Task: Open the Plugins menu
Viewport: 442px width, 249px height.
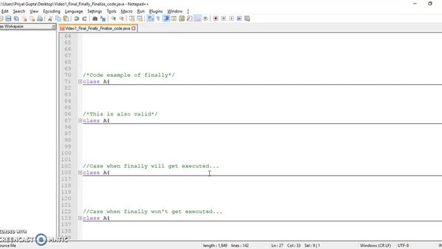Action: point(156,11)
